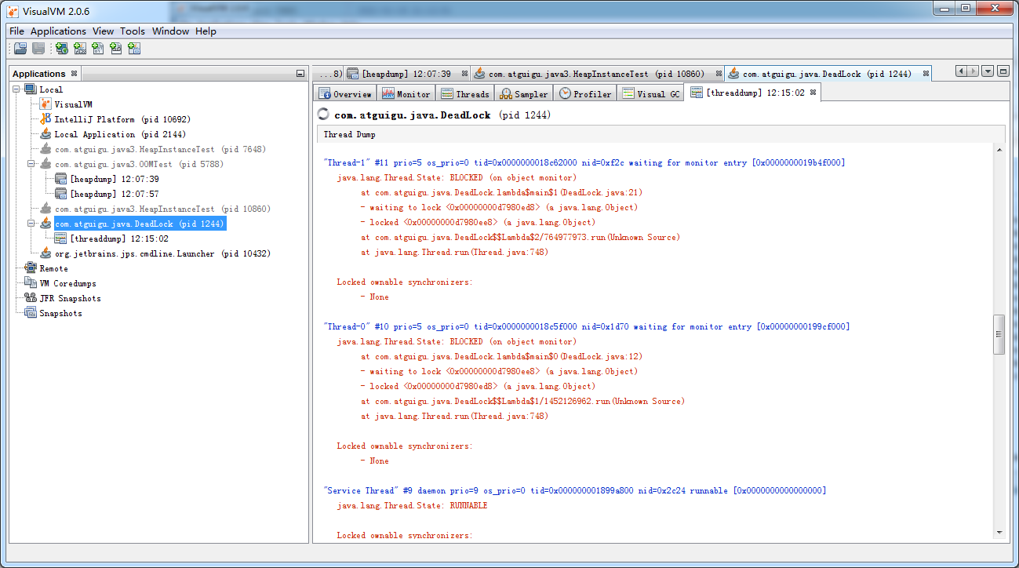
Task: Click the Load snapshot toolbar icon
Action: (21, 49)
